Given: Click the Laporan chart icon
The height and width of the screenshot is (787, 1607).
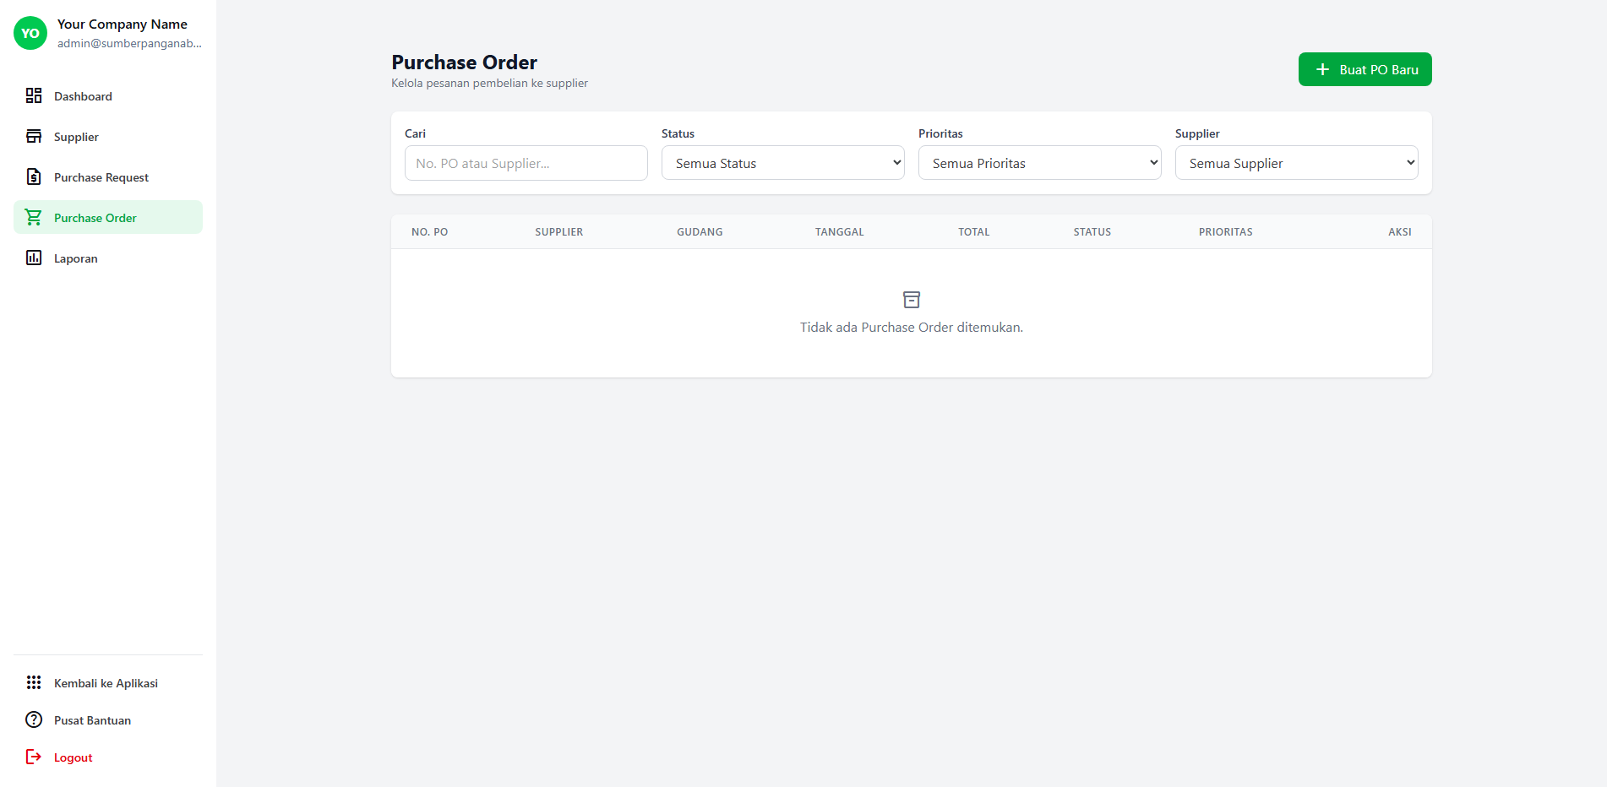Looking at the screenshot, I should pyautogui.click(x=34, y=258).
